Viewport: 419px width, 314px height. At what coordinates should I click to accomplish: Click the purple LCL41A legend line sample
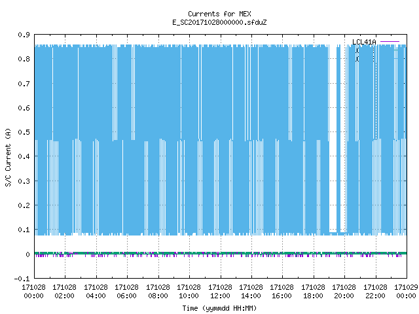click(390, 42)
